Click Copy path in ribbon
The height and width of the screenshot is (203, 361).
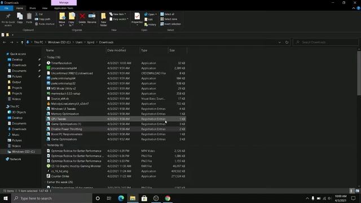[x=43, y=19]
